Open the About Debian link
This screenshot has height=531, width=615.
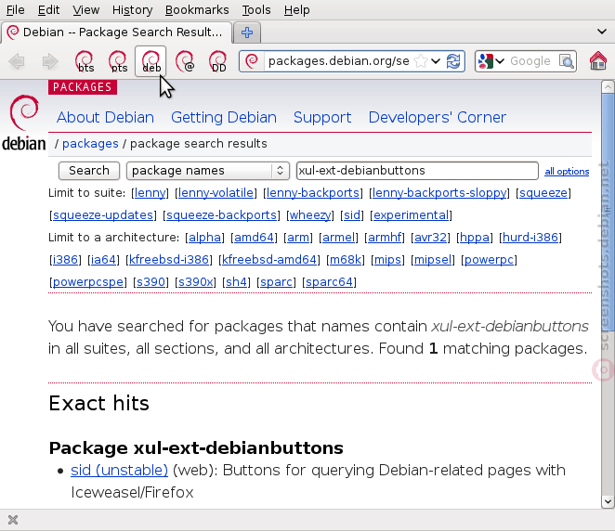pos(105,117)
